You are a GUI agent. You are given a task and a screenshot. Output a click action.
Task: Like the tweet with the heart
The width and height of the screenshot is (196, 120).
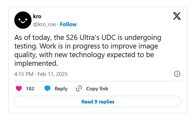(19, 88)
